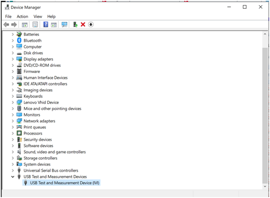The width and height of the screenshot is (270, 198).
Task: Select the System devices label
Action: tap(37, 164)
